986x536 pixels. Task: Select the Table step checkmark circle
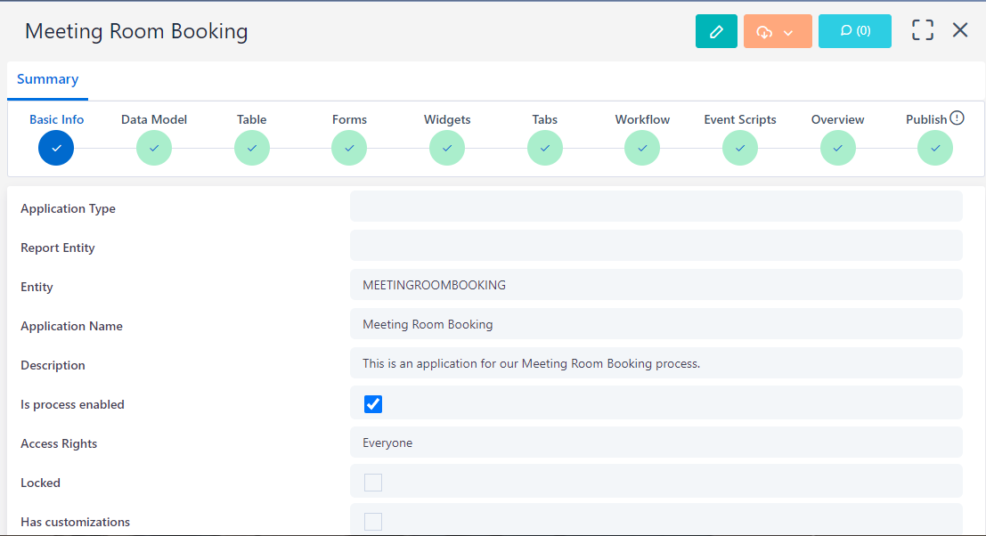252,148
